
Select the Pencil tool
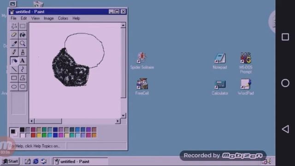[x=14, y=52]
